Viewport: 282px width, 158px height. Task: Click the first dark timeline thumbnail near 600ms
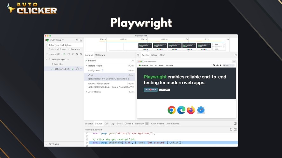tap(145, 47)
